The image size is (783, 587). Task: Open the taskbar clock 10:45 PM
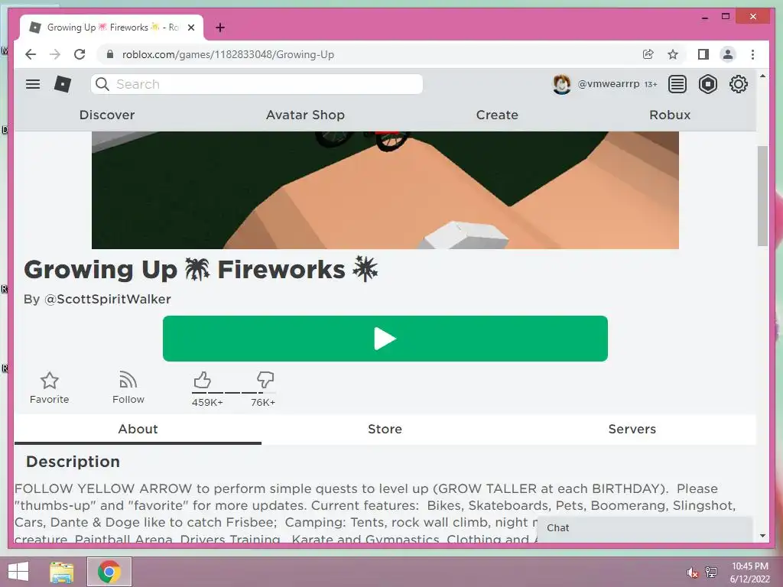pos(749,572)
